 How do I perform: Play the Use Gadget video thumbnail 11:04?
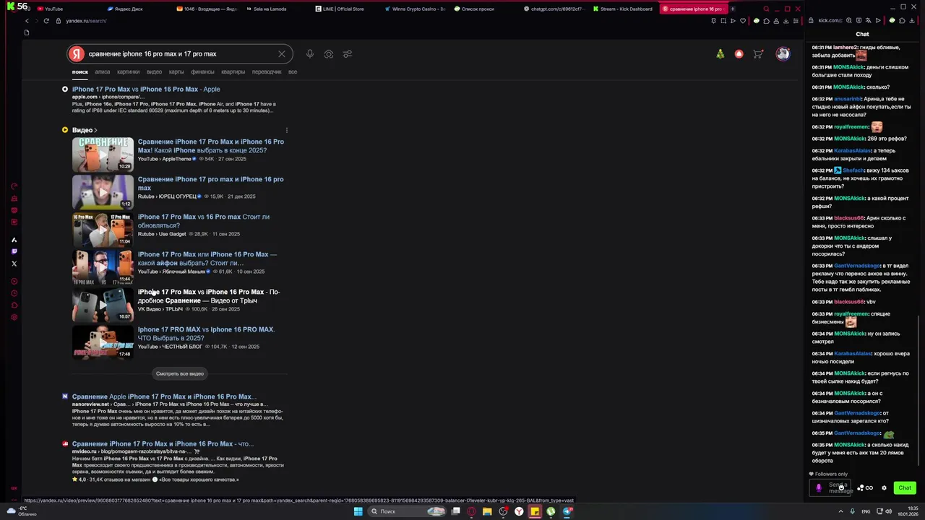(x=103, y=230)
